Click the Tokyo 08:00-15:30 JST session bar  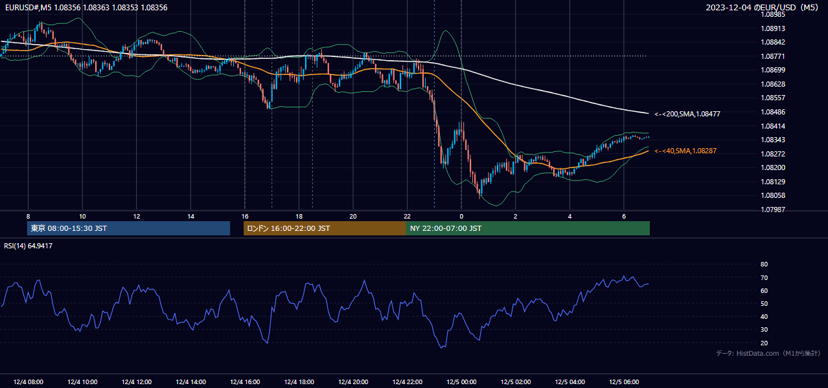coord(129,228)
